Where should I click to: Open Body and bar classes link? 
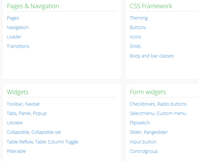(x=152, y=56)
